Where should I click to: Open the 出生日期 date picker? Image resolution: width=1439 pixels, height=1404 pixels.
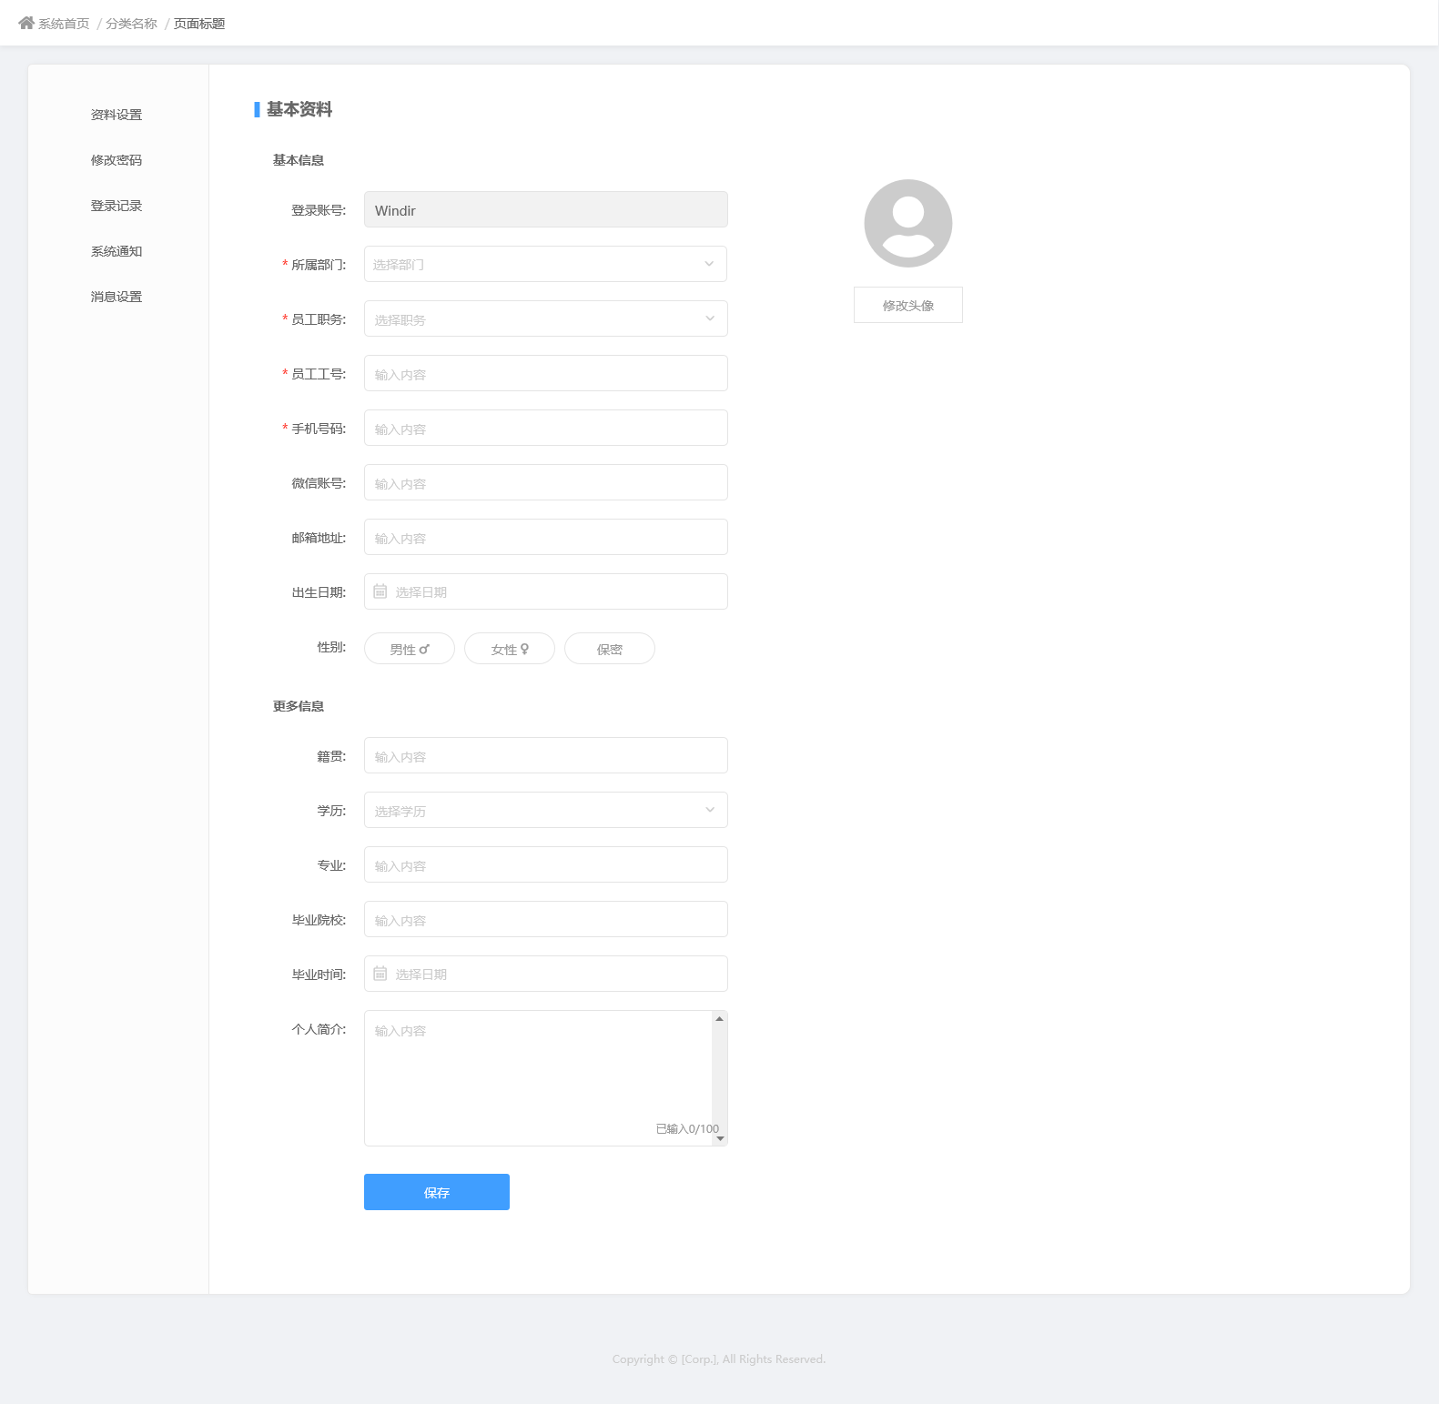[x=546, y=591]
